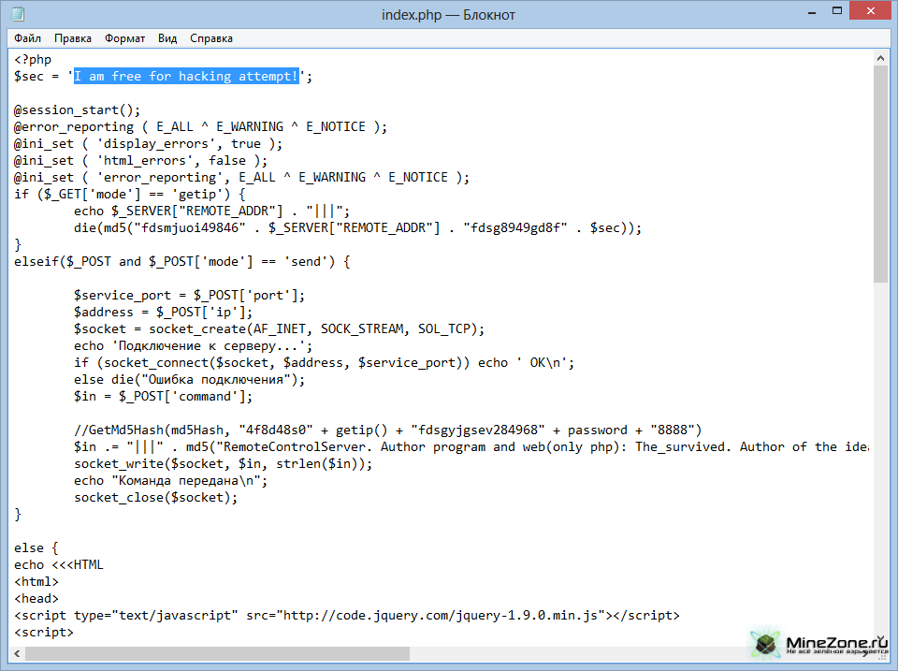Open the Правка menu

coord(73,38)
